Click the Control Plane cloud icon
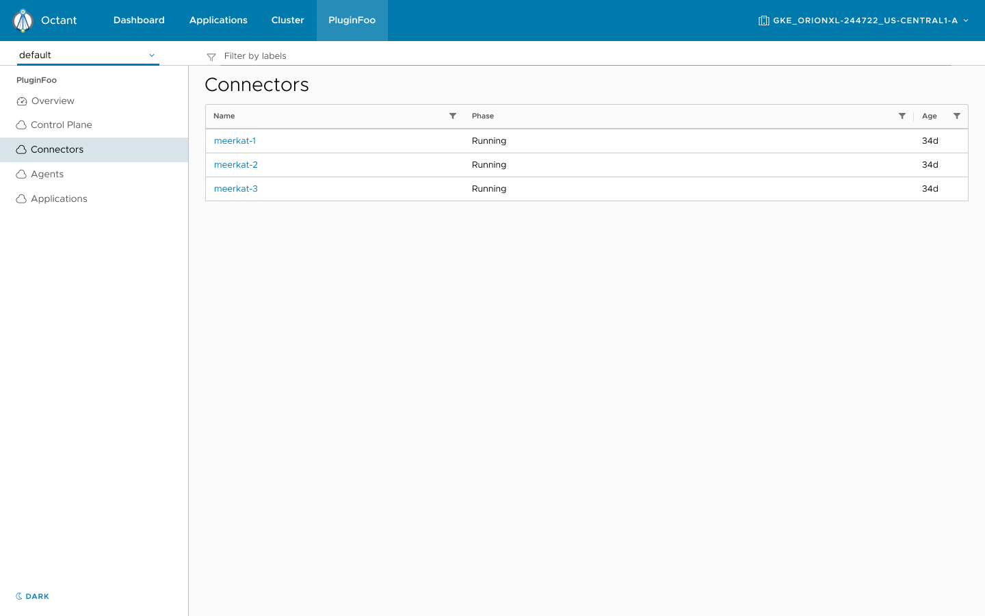This screenshot has height=616, width=985. tap(22, 125)
